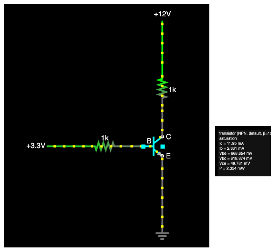Click the wire from collector resistor to C

(162, 116)
